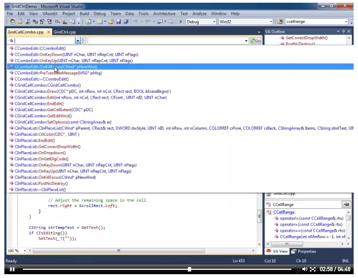
Task: Select CInPlaceList::PostNcDestroy() in list
Action: tap(41, 184)
